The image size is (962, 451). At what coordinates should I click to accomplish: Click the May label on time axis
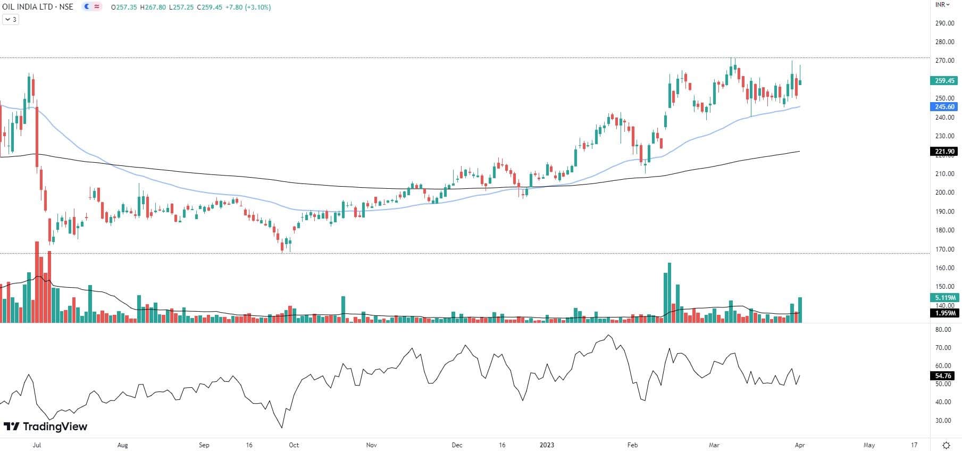(x=869, y=445)
